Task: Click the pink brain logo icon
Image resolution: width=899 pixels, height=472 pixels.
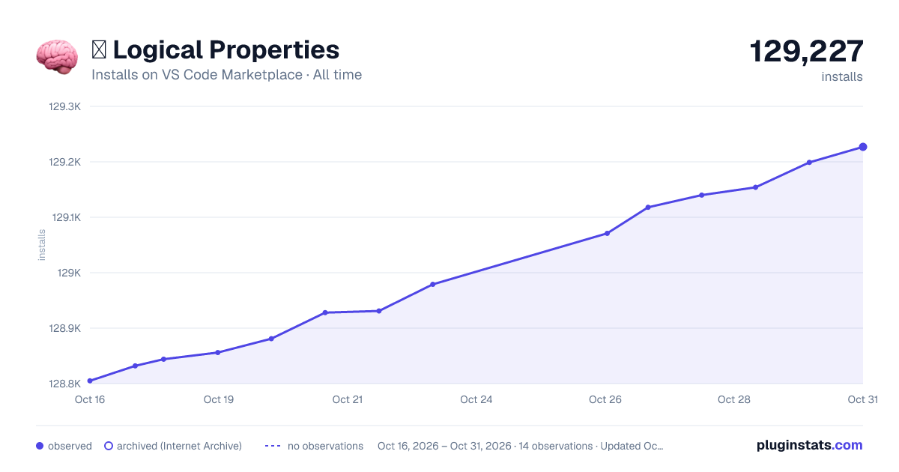Action: (56, 57)
